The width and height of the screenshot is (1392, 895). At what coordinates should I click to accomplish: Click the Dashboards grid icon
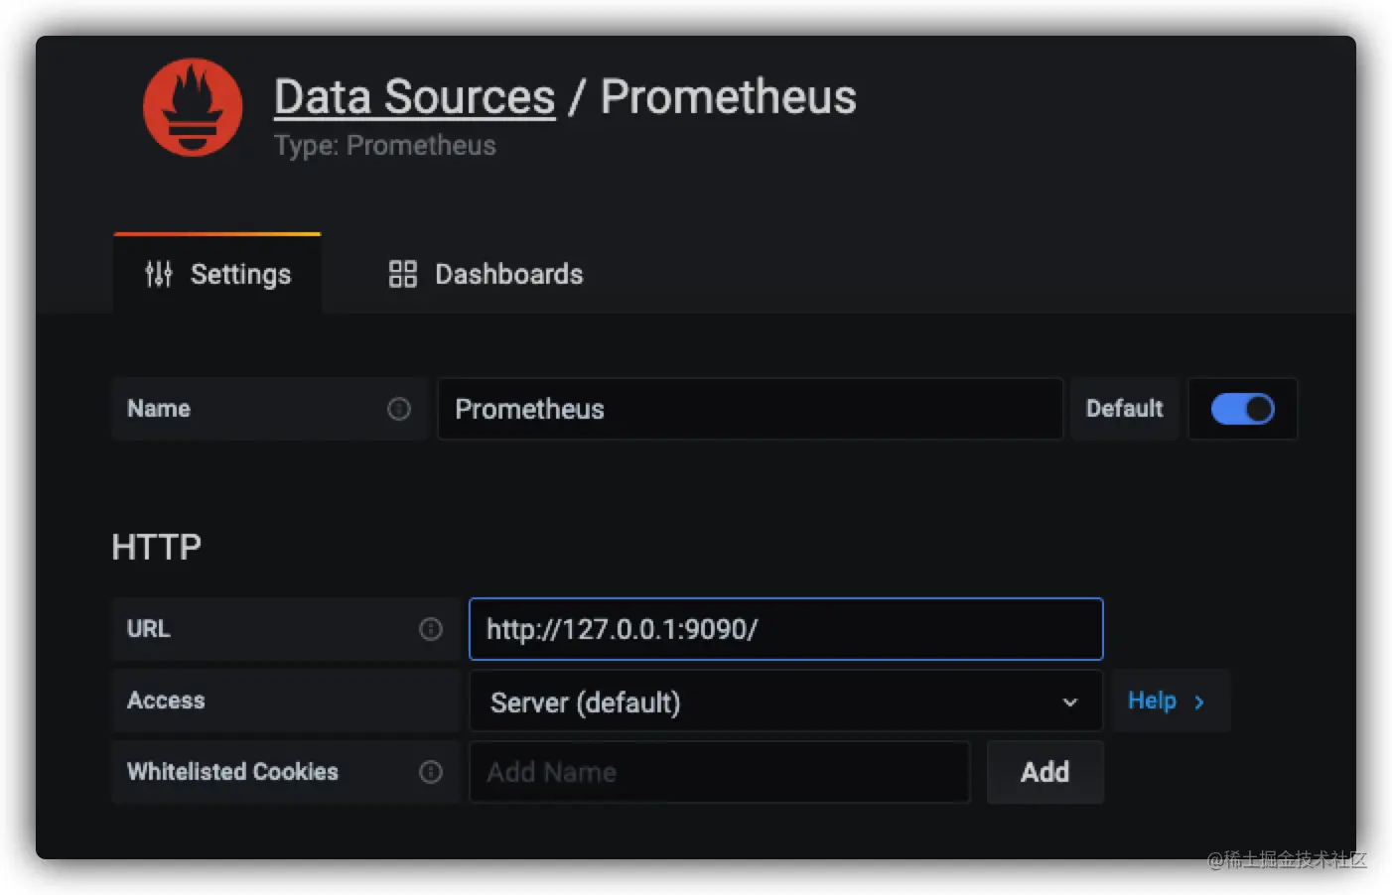click(402, 274)
